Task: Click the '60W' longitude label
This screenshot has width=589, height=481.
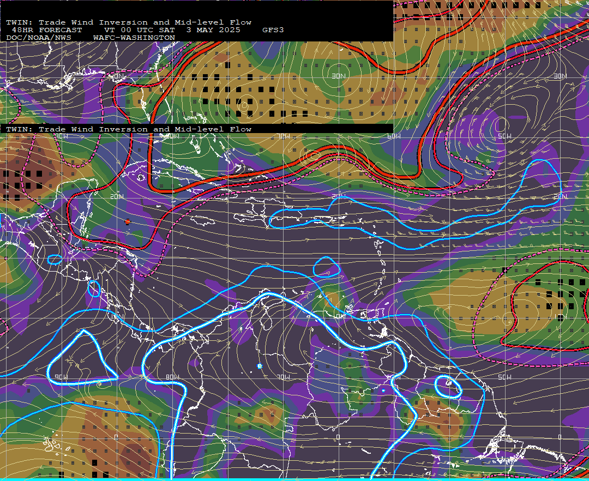Action: (x=394, y=136)
